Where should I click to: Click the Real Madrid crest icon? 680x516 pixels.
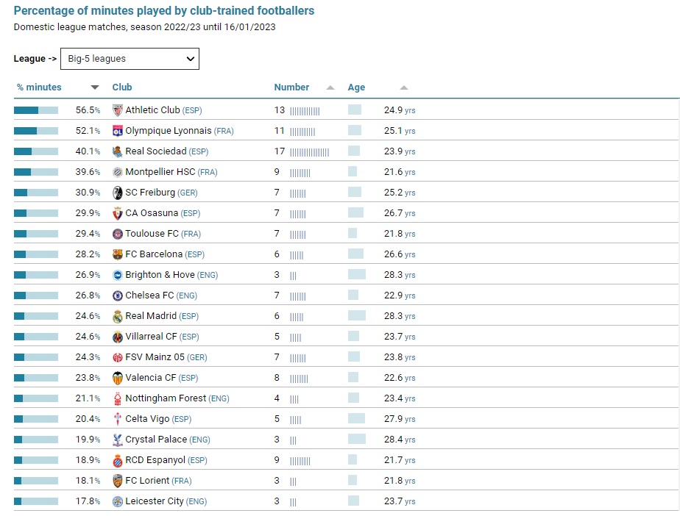118,316
